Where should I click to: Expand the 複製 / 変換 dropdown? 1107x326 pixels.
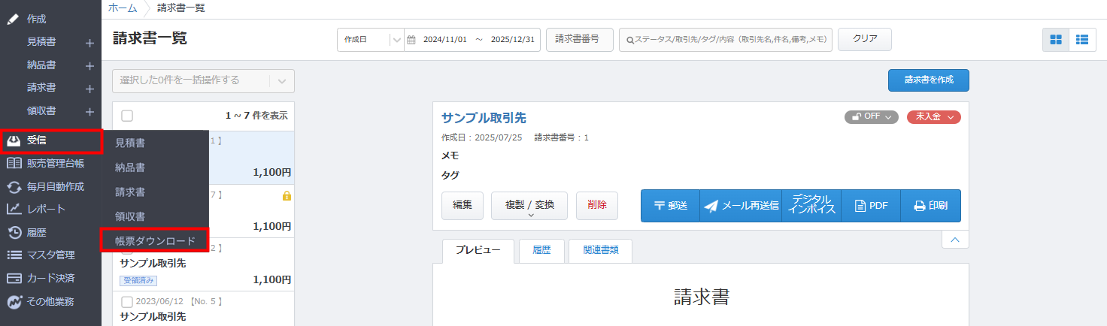point(529,206)
